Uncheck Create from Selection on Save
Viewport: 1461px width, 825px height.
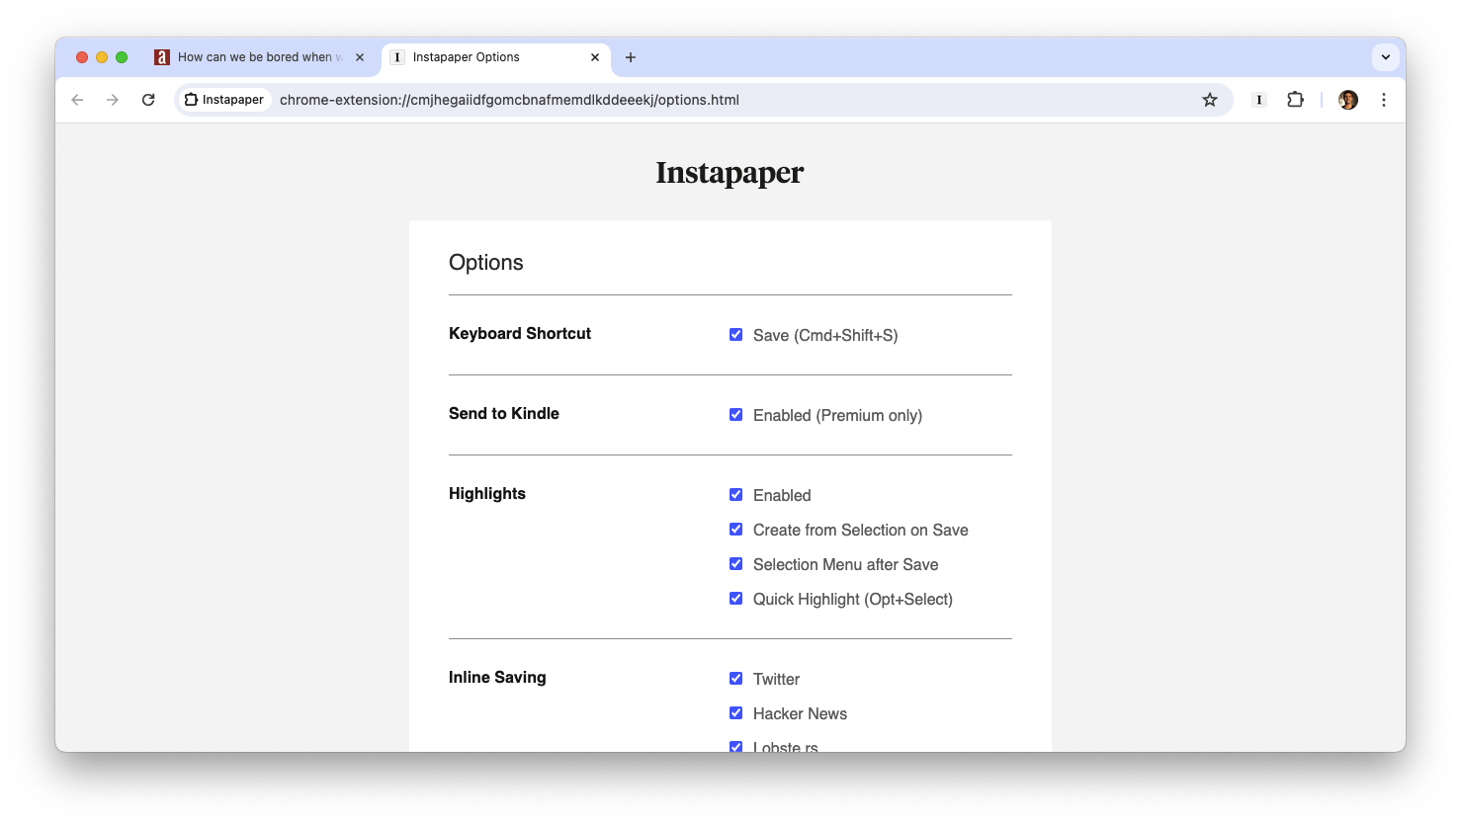click(735, 530)
